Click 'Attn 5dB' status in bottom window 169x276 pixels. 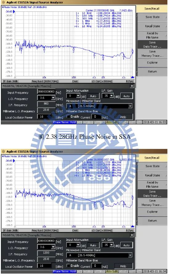[x=112, y=271]
